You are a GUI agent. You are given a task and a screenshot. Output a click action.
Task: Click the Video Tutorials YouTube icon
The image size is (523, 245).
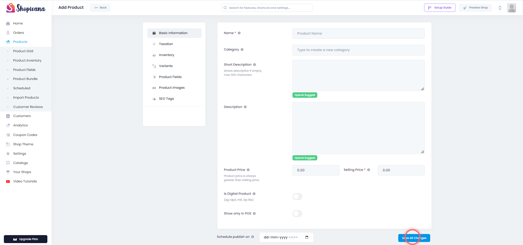point(8,181)
